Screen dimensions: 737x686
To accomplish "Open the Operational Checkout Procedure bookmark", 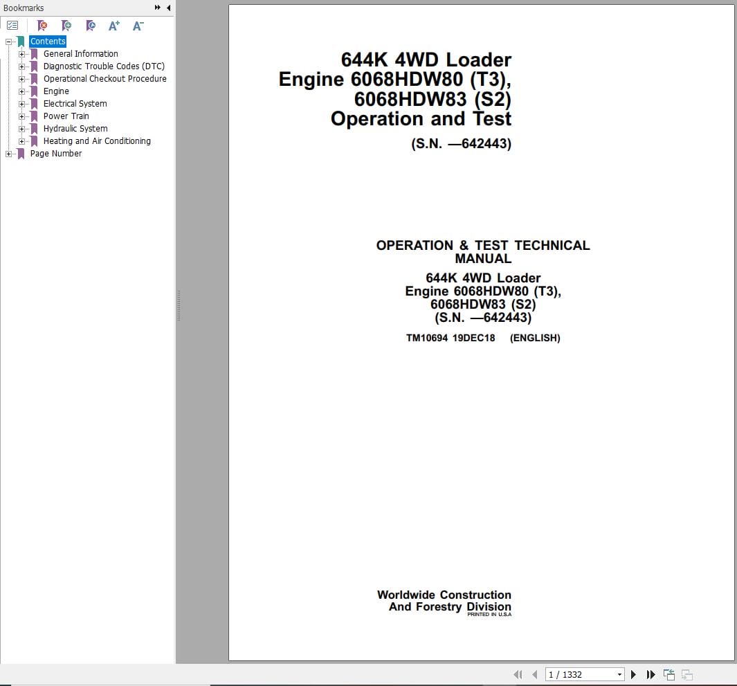I will point(104,78).
